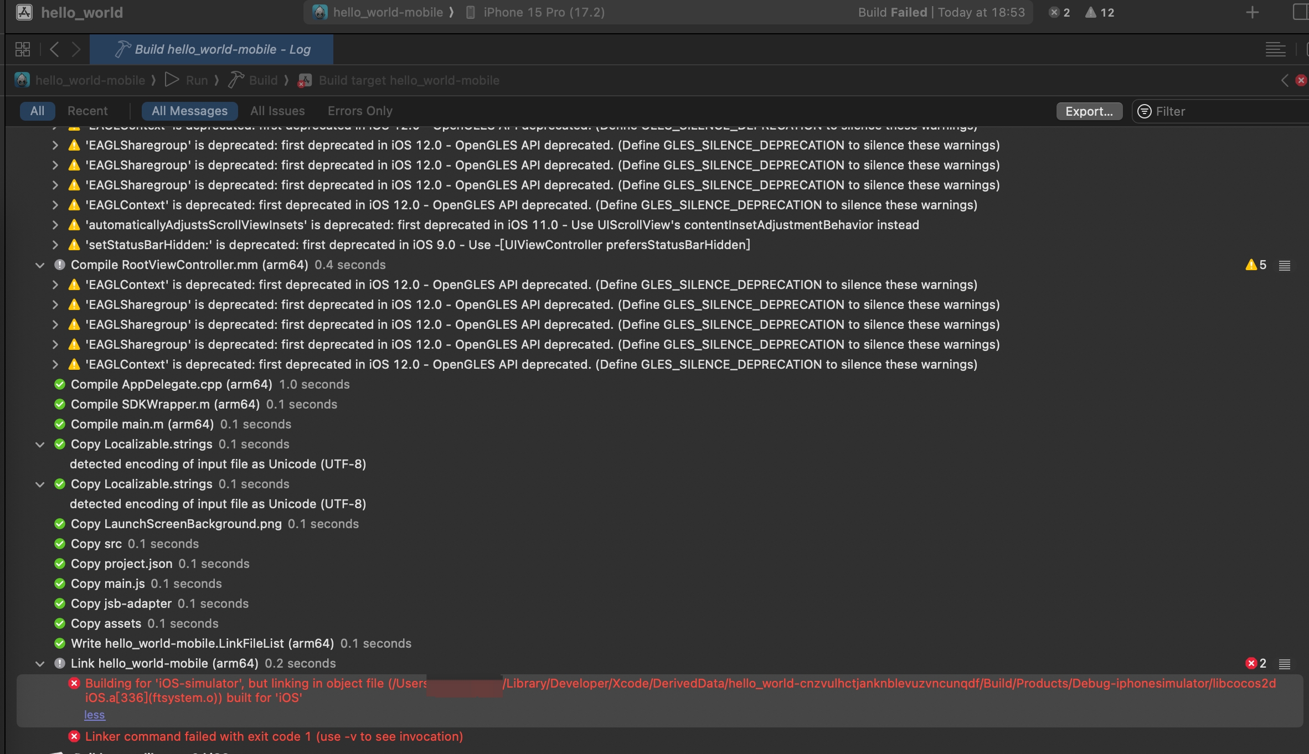The image size is (1309, 754).
Task: Select the All scope filter
Action: click(37, 111)
